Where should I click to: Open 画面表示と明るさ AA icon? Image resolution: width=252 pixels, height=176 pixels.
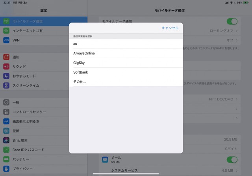[6, 121]
